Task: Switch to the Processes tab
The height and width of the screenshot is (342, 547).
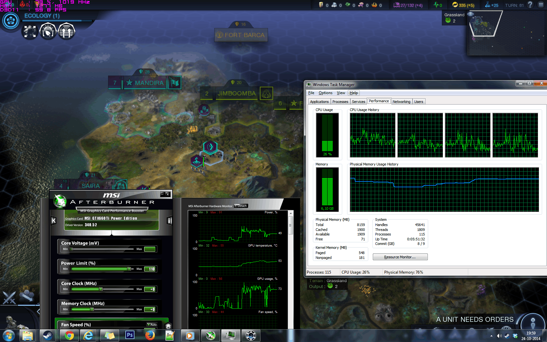Action: [340, 102]
